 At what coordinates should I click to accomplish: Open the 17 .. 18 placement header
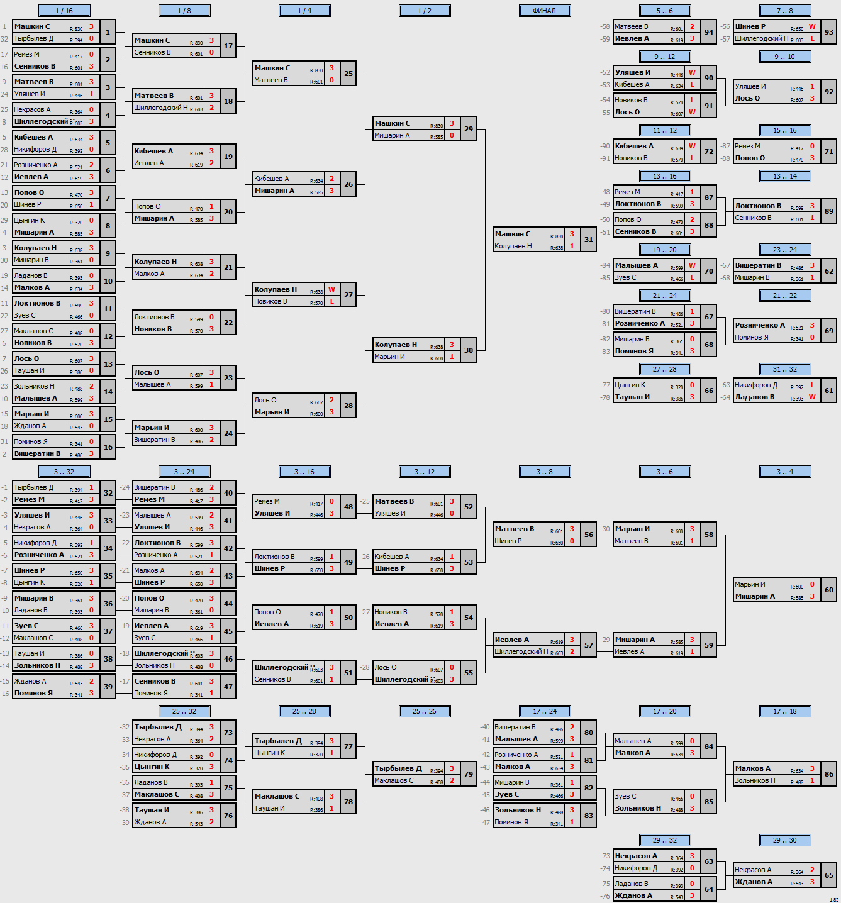pos(785,711)
